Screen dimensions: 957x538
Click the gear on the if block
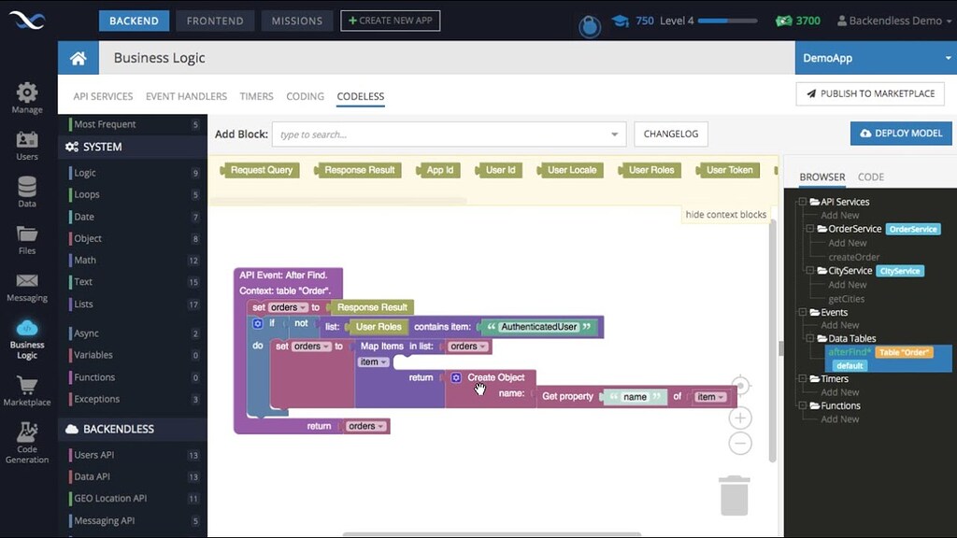(258, 324)
